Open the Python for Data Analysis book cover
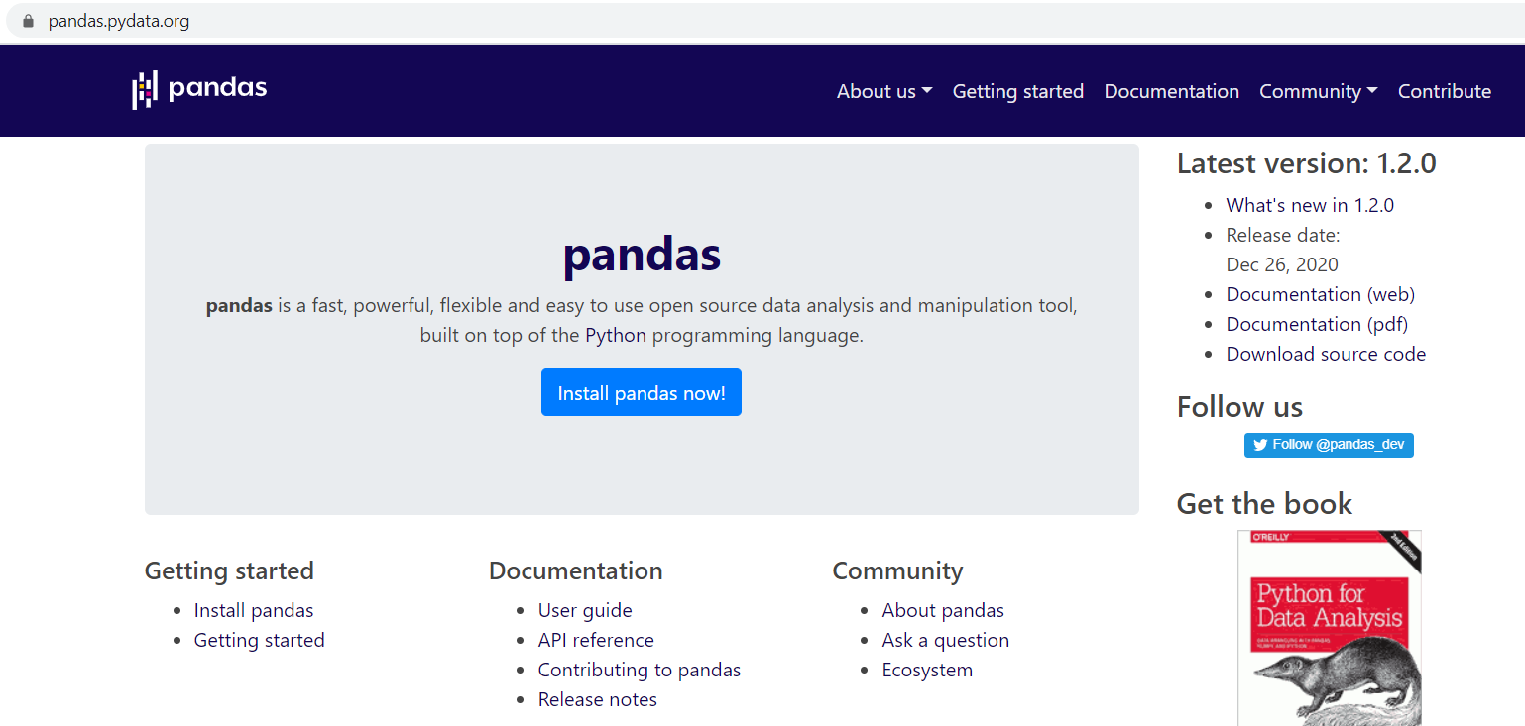Viewport: 1525px width, 726px height. point(1329,627)
